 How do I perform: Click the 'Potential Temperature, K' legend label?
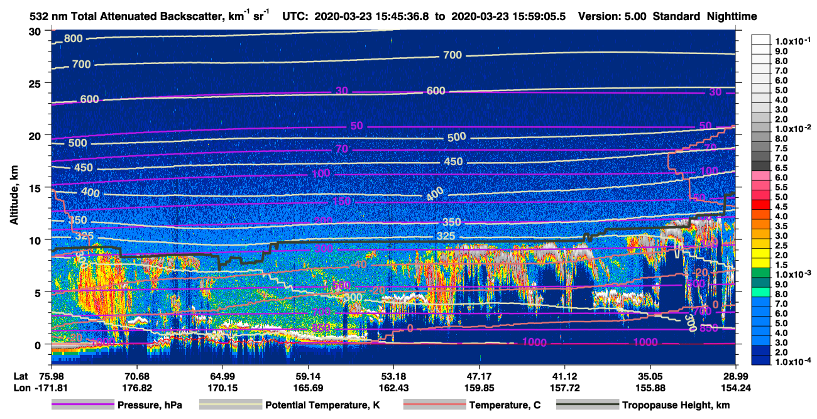[x=322, y=405]
